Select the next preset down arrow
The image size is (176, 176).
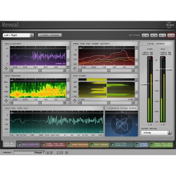pyautogui.click(x=51, y=153)
